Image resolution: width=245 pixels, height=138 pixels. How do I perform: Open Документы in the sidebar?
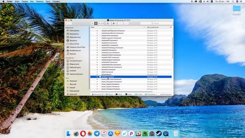73,34
